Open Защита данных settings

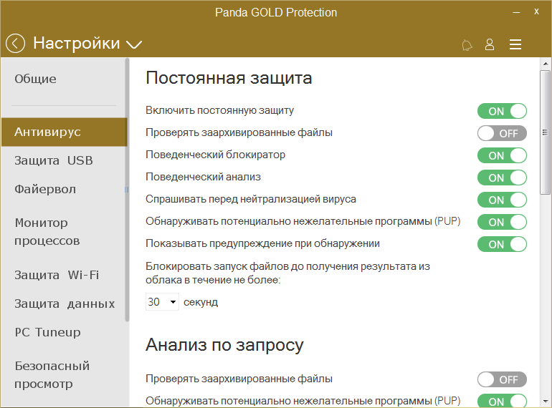[64, 303]
